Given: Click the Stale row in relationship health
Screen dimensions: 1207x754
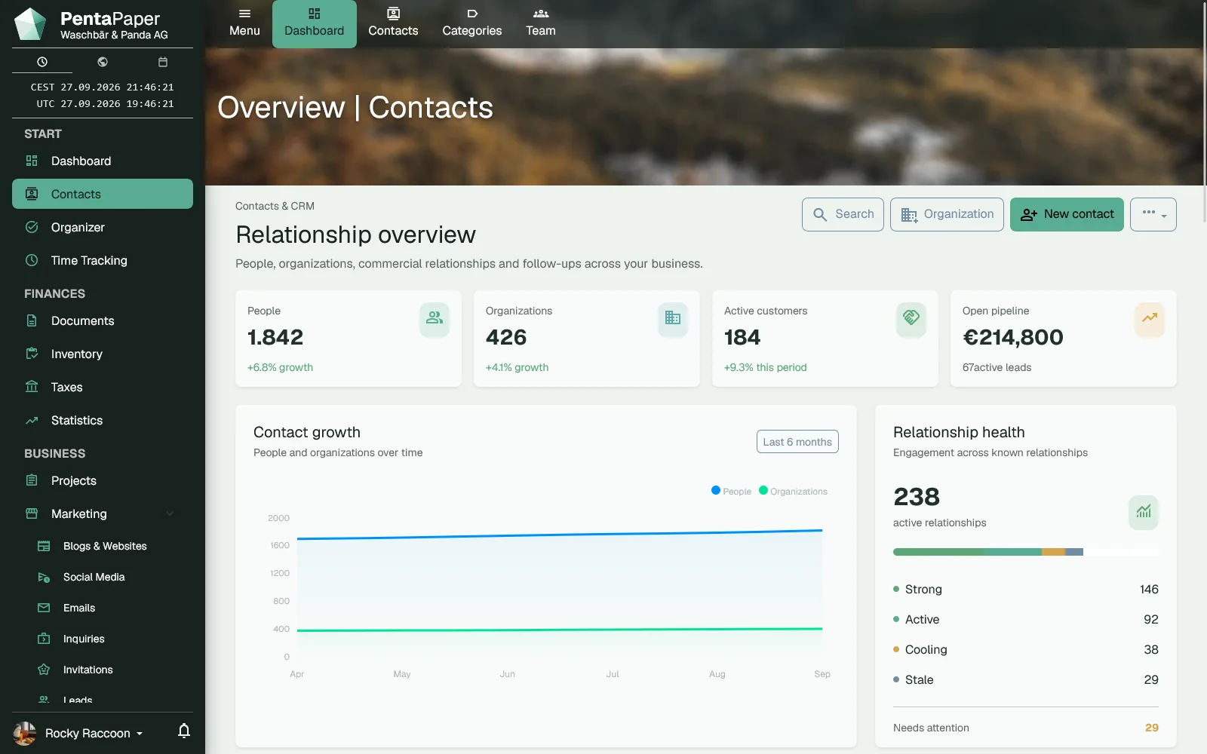Looking at the screenshot, I should pos(1026,679).
